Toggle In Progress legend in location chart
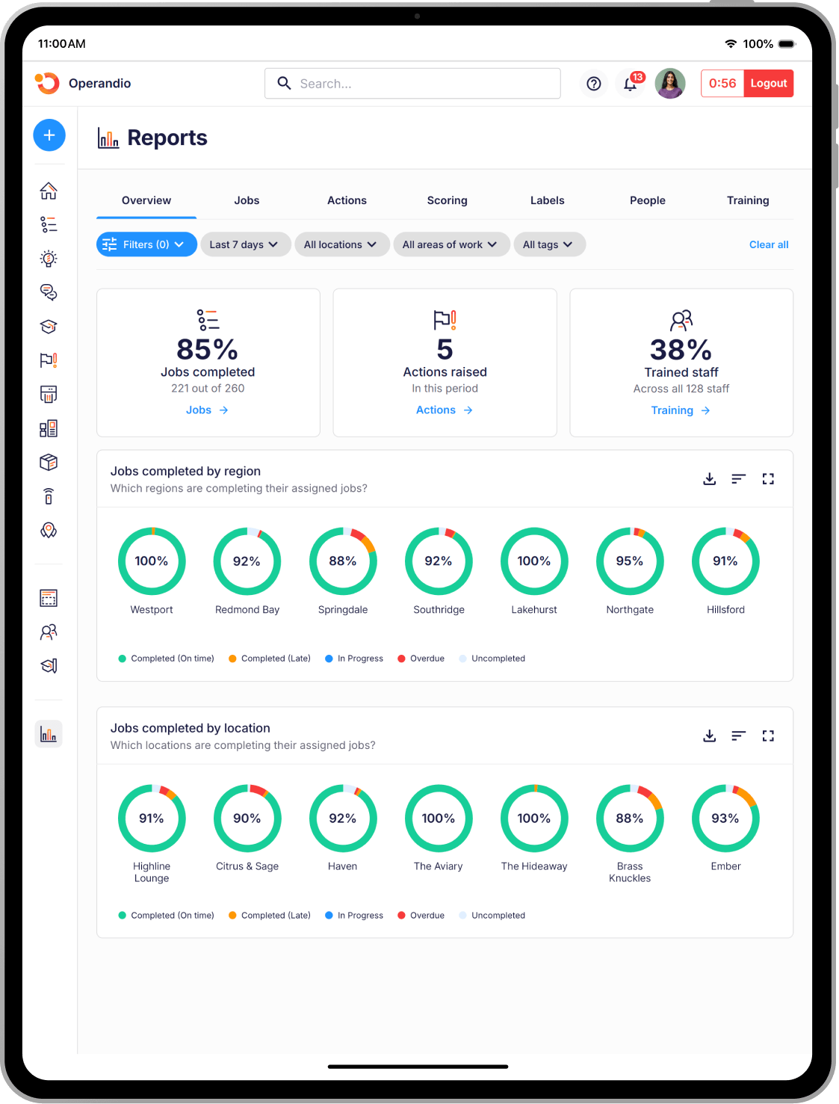Image resolution: width=839 pixels, height=1104 pixels. point(354,916)
